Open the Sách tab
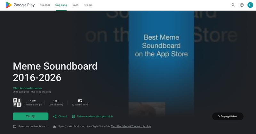 (76, 5)
